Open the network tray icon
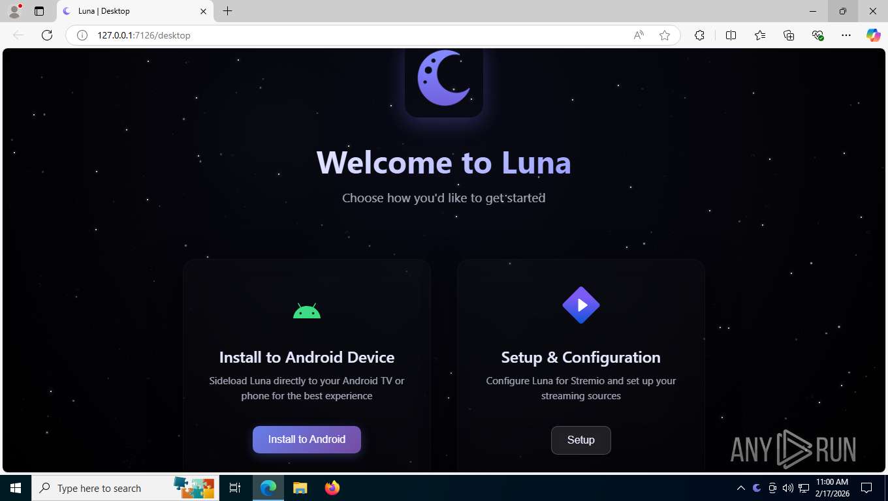Viewport: 888px width, 501px height. click(804, 488)
